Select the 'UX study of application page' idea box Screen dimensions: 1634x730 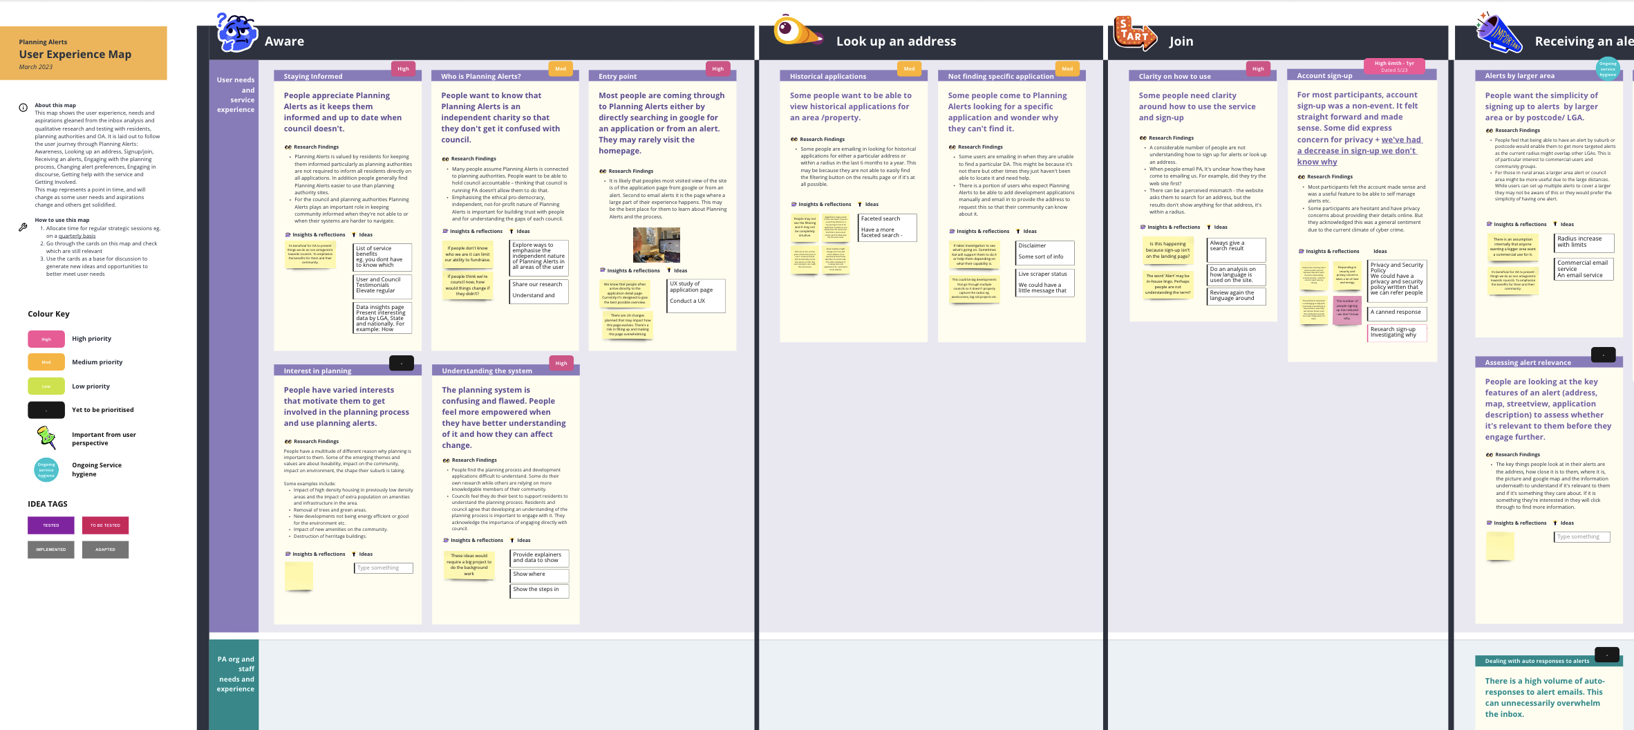tap(697, 295)
